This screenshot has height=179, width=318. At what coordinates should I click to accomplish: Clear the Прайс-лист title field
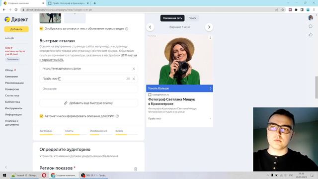coord(134,79)
